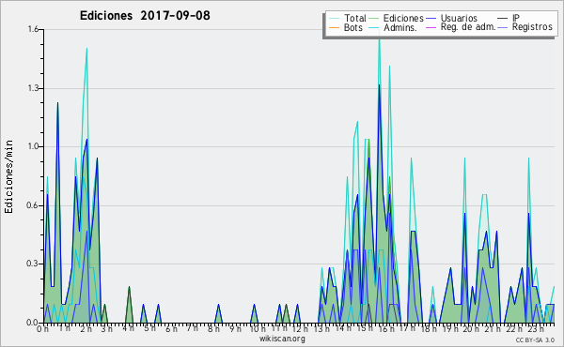Click the green line swatch beside Ediciones
The image size is (564, 347).
[374, 19]
